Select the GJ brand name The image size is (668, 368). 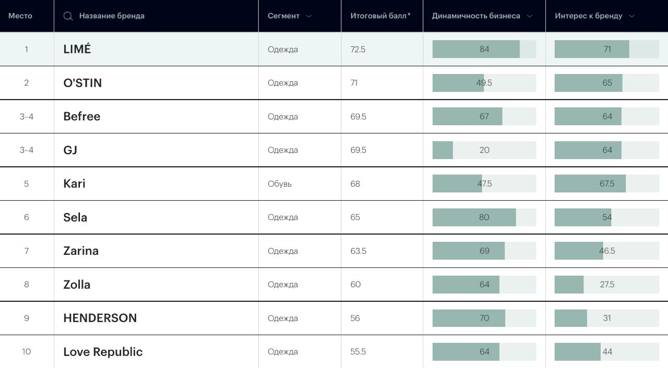[70, 150]
